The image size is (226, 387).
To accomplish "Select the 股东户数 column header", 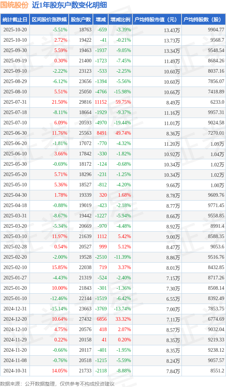I will (81, 20).
